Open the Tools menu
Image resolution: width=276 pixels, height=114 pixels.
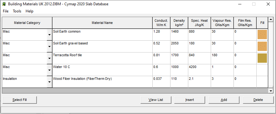17,11
